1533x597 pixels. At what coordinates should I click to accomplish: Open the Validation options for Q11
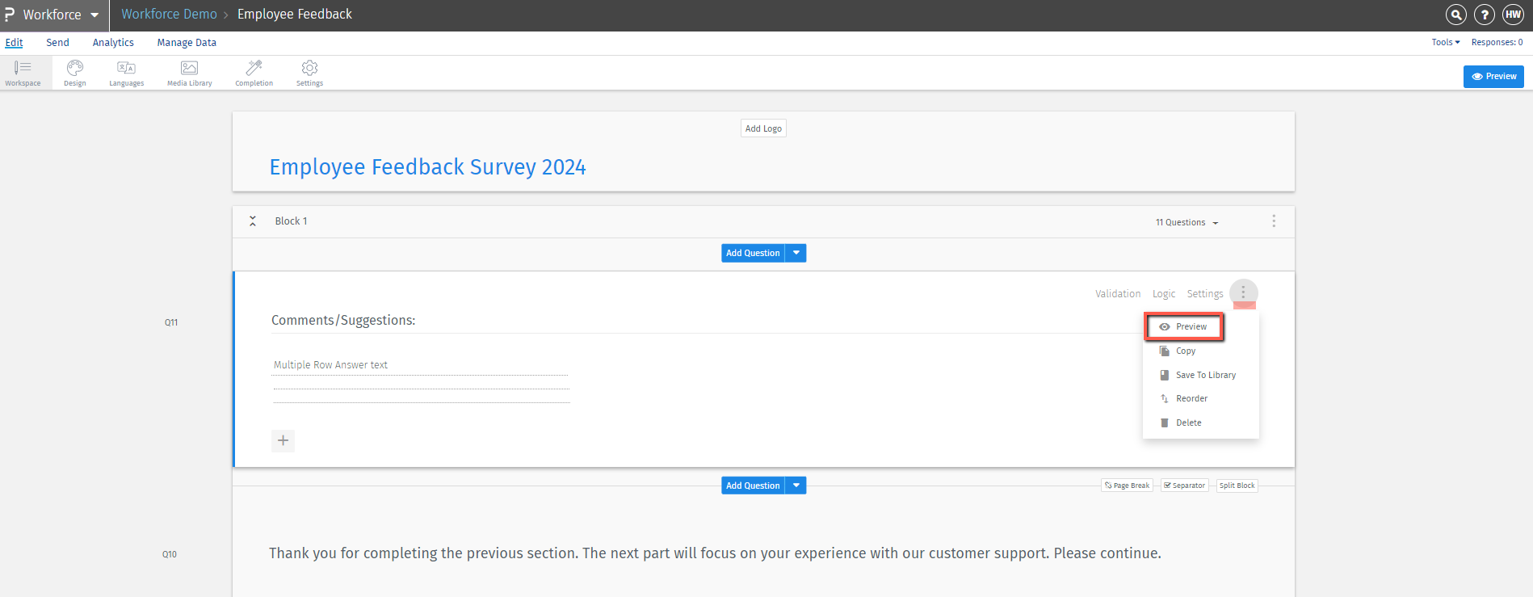[1118, 294]
